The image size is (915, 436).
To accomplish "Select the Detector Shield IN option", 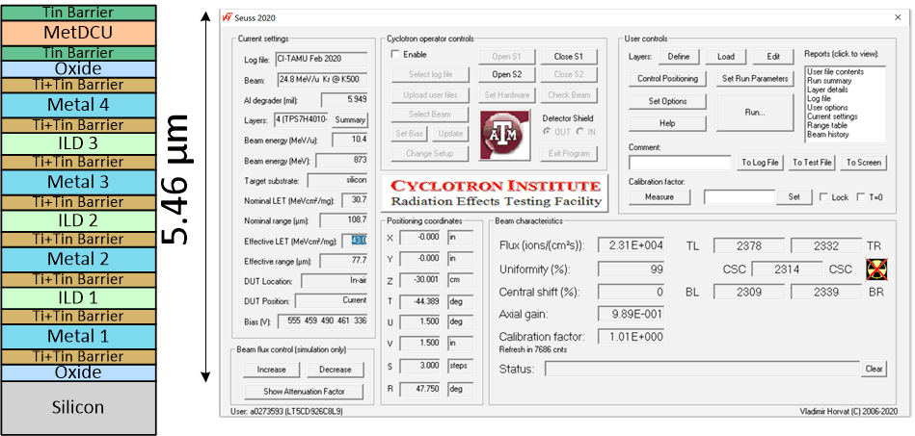I will coord(579,132).
